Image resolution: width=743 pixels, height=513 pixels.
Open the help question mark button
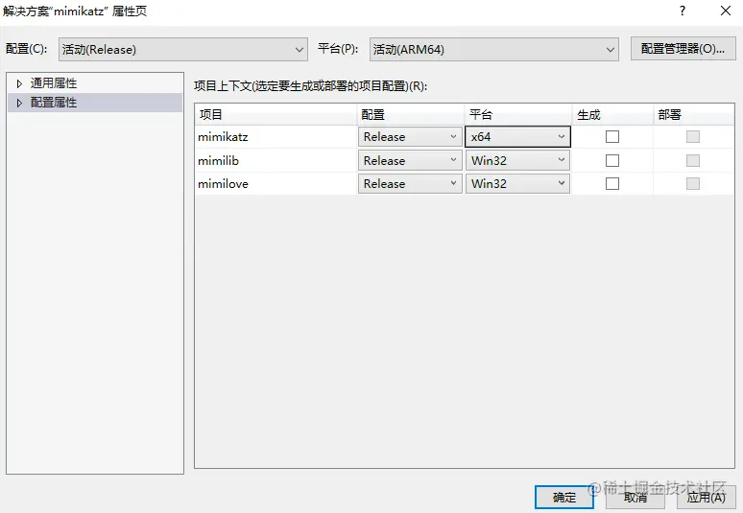point(682,11)
